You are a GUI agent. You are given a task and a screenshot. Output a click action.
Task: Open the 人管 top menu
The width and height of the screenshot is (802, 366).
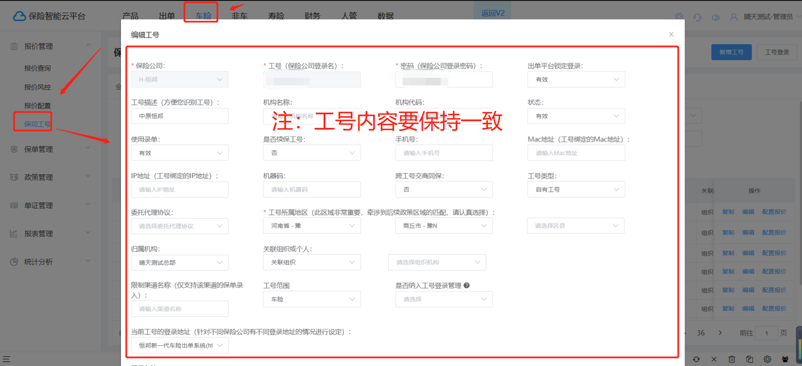coord(349,16)
